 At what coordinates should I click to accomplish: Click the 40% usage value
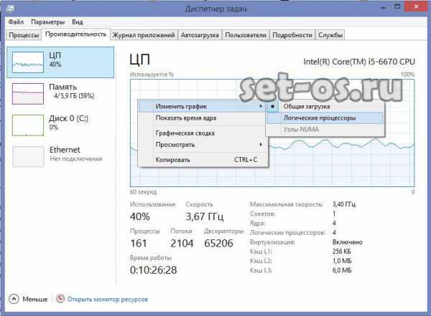pyautogui.click(x=139, y=216)
